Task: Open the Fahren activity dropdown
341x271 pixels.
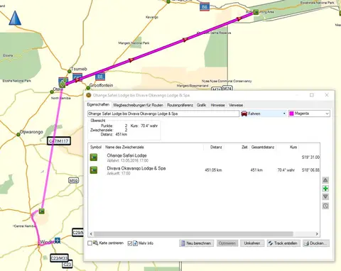Action: 264,114
